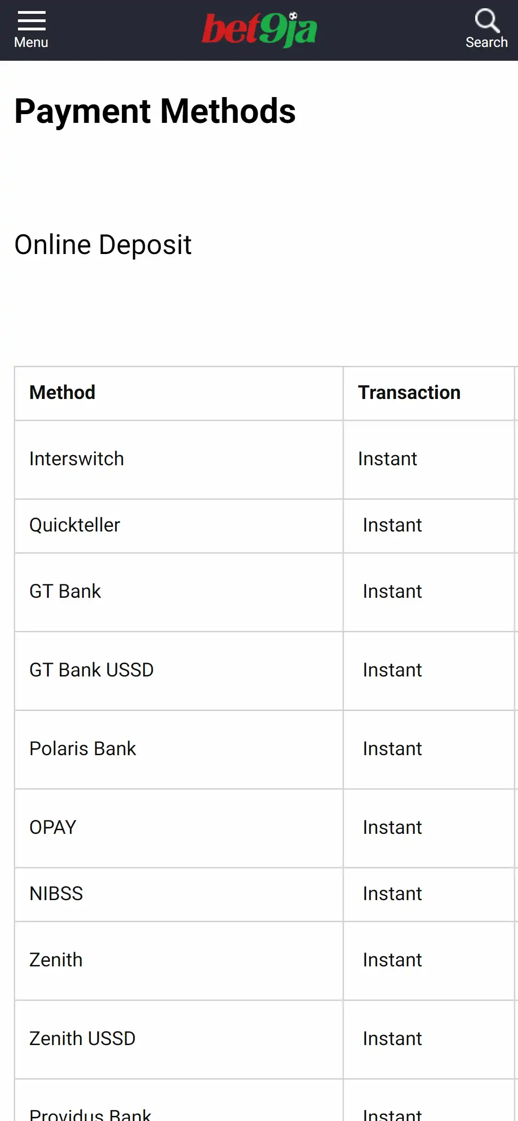This screenshot has width=518, height=1121.
Task: Pick the GT Bank USSD row
Action: coord(92,670)
